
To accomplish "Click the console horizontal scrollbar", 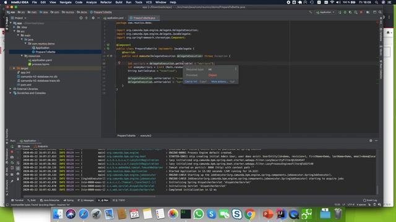I will tap(89, 196).
